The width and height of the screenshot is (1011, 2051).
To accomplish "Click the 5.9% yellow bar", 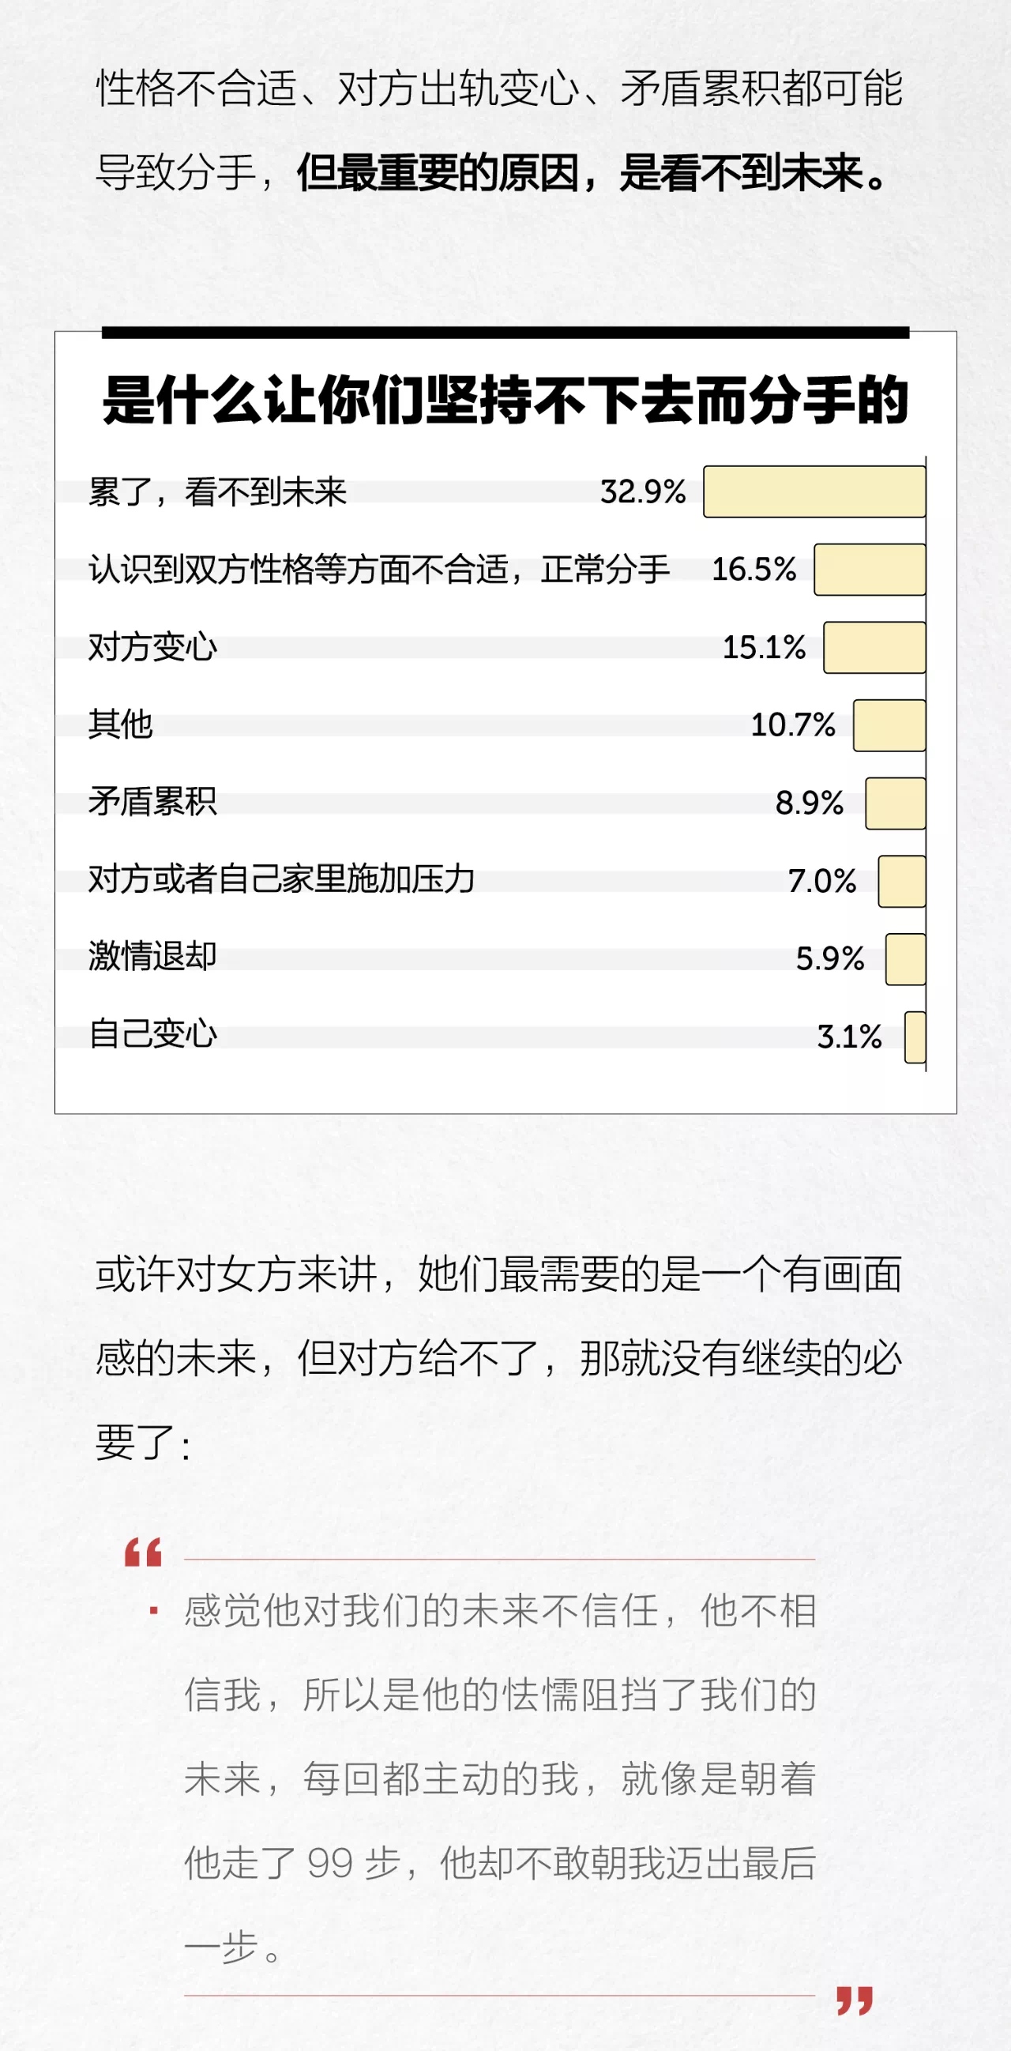I will tap(905, 959).
